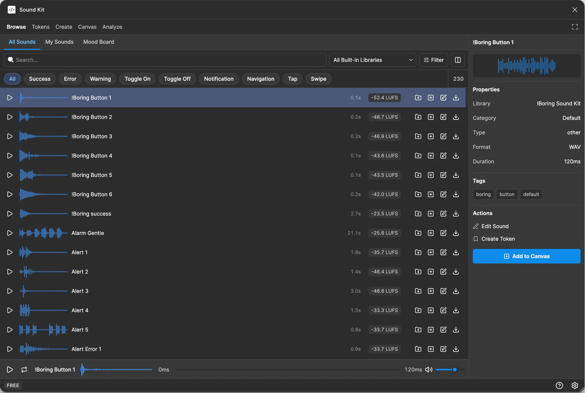
Task: Select the Error category chip
Action: click(x=70, y=79)
